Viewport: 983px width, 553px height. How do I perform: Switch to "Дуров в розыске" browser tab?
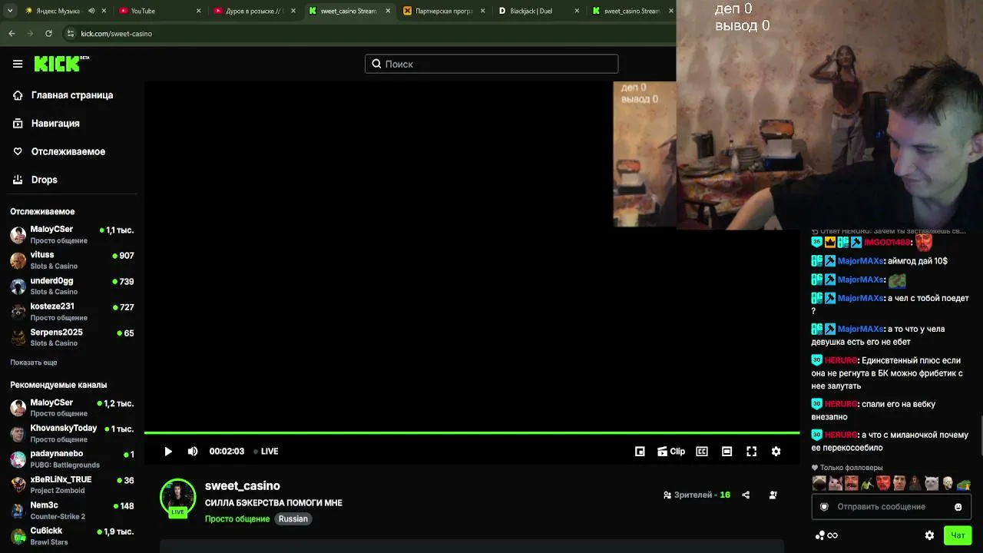(253, 11)
